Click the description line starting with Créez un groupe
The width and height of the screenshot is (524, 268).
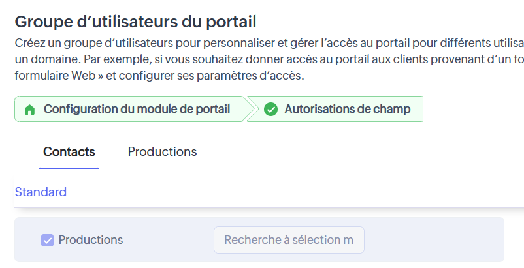(269, 43)
